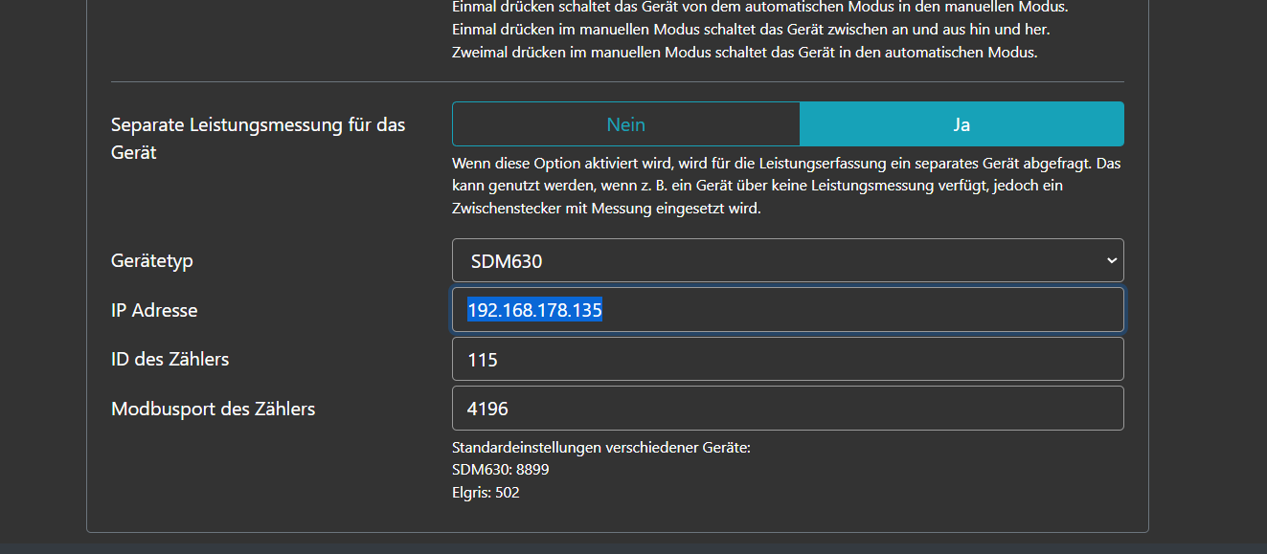Click the ID des Zählers label

(170, 360)
